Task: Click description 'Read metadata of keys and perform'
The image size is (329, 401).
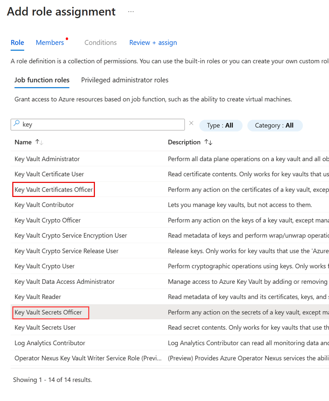Action: [249, 236]
